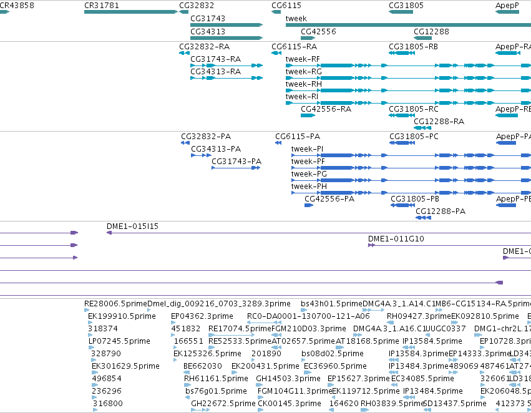Image resolution: width=531 pixels, height=413 pixels.
Task: Select clone DME1-015I15 label
Action: coord(132,226)
